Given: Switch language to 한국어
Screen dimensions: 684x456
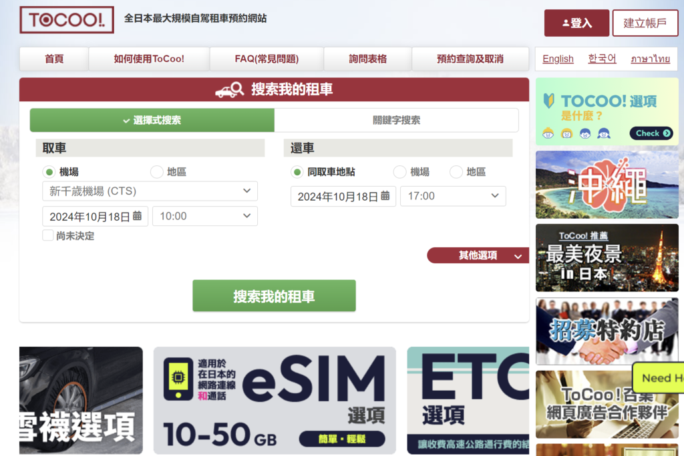Looking at the screenshot, I should point(602,59).
